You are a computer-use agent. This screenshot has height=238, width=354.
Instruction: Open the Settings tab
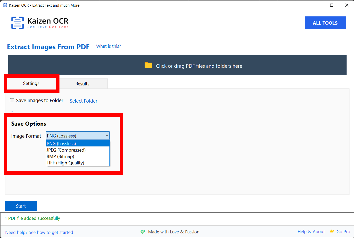31,83
